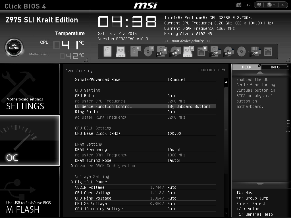Viewport: 291px width, 218px height.
Task: Select the UEFI network boot device
Action: coord(202,51)
